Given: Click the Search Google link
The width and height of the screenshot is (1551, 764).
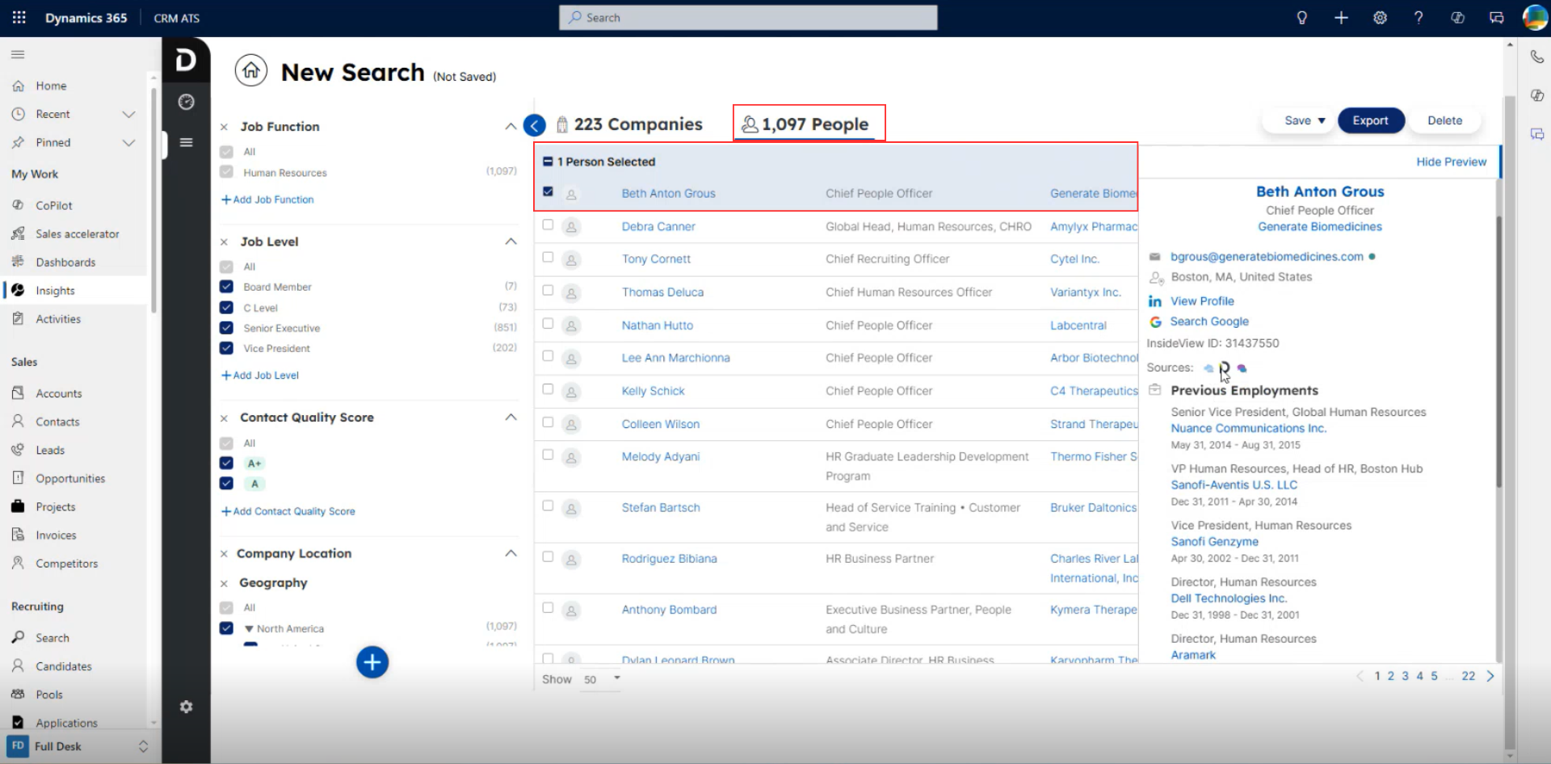Looking at the screenshot, I should click(x=1209, y=321).
